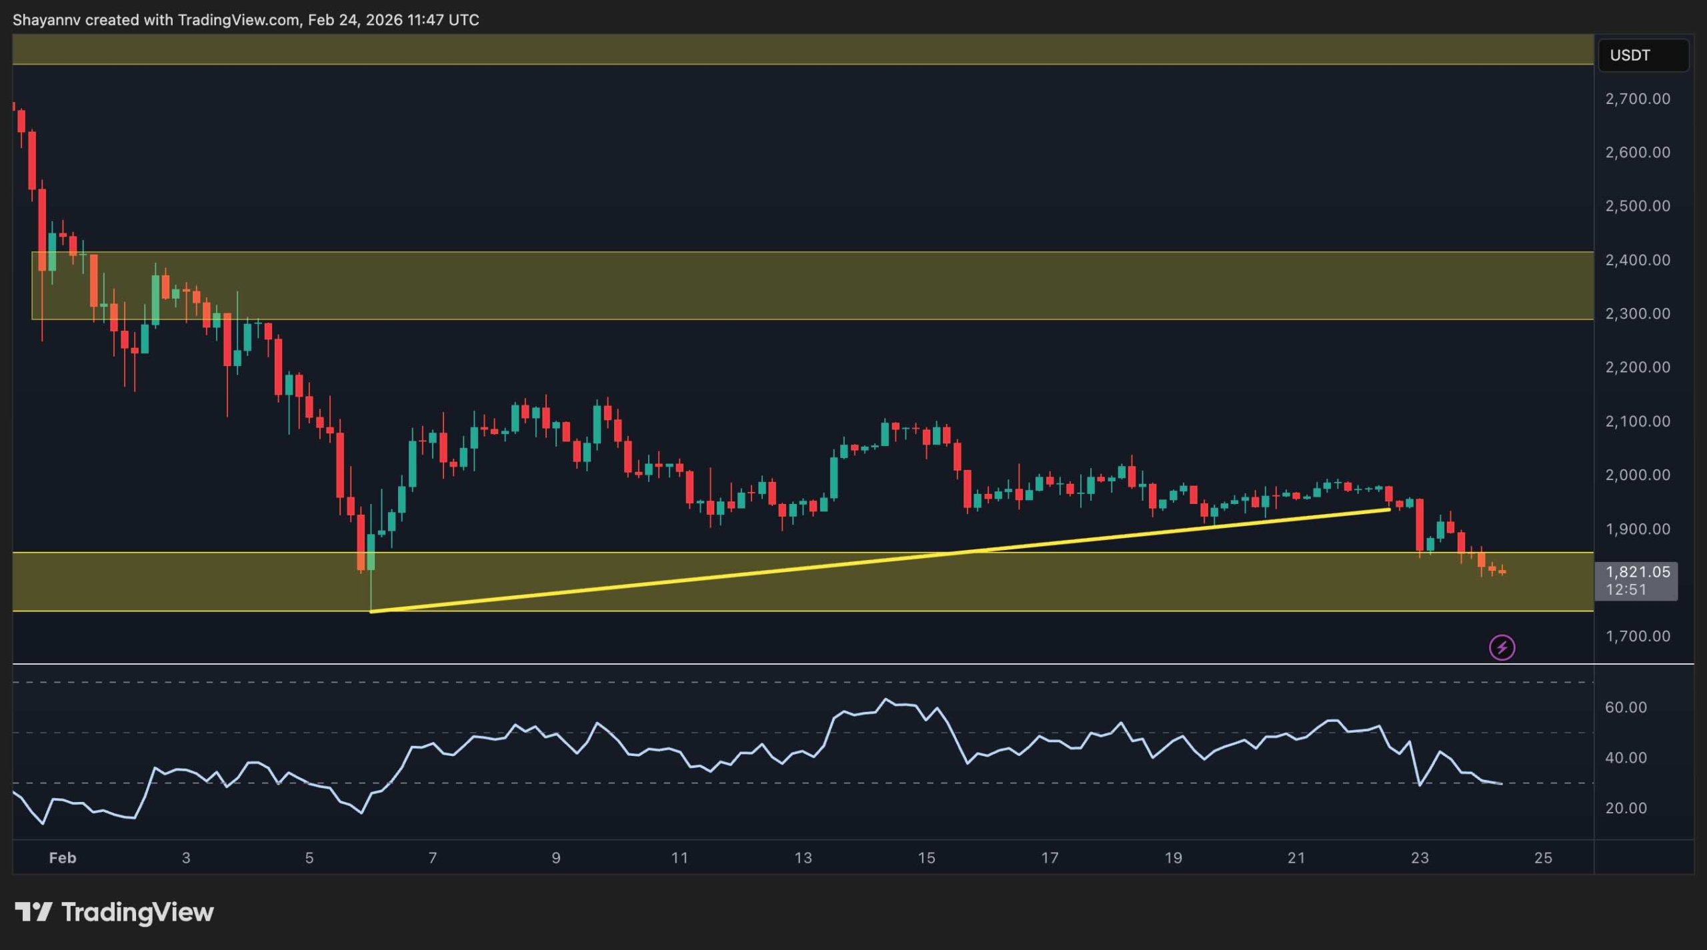Click the TradingView.com attribution text
Image resolution: width=1707 pixels, height=950 pixels.
(x=238, y=20)
